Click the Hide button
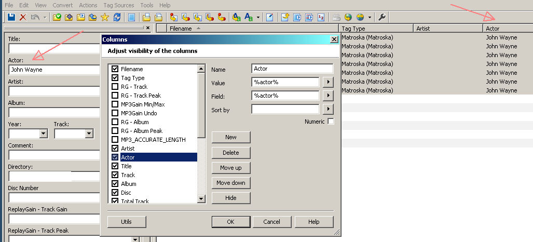This screenshot has width=533, height=242. (231, 198)
